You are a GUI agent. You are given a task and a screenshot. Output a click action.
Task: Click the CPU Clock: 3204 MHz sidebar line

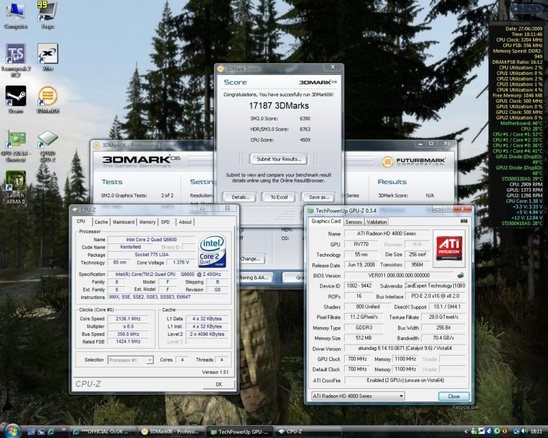click(x=519, y=40)
